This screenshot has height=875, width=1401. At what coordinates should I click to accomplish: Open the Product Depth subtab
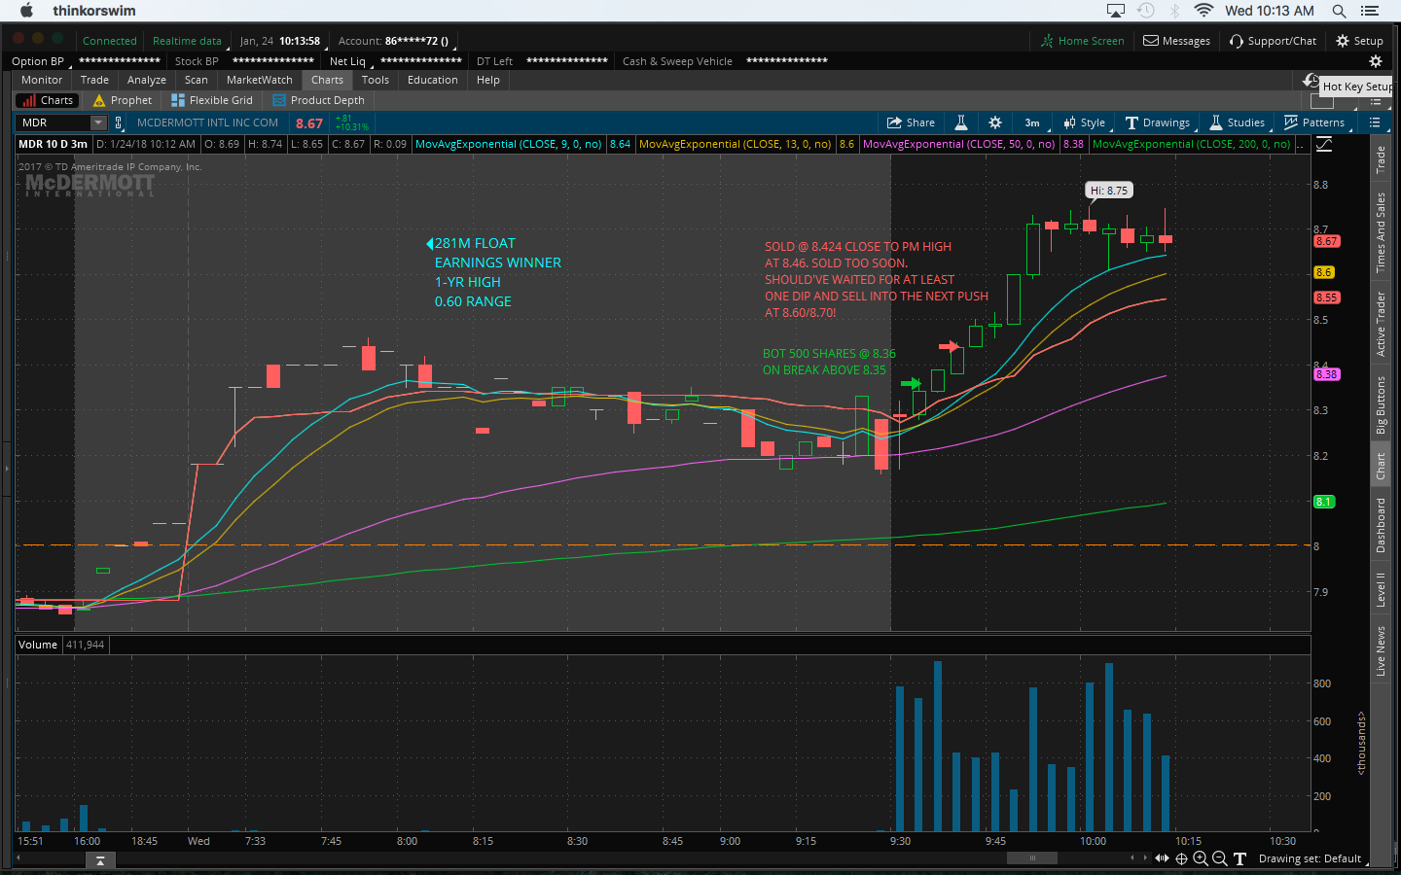319,100
